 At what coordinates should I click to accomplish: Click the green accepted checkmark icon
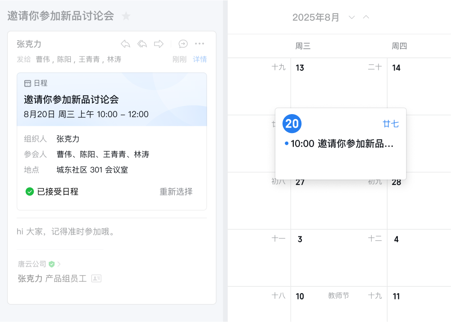tap(30, 192)
